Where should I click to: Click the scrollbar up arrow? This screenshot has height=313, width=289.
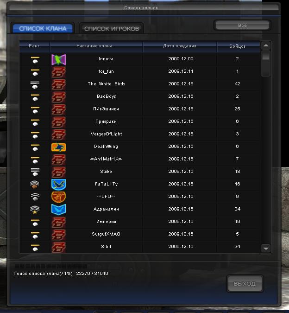point(266,46)
